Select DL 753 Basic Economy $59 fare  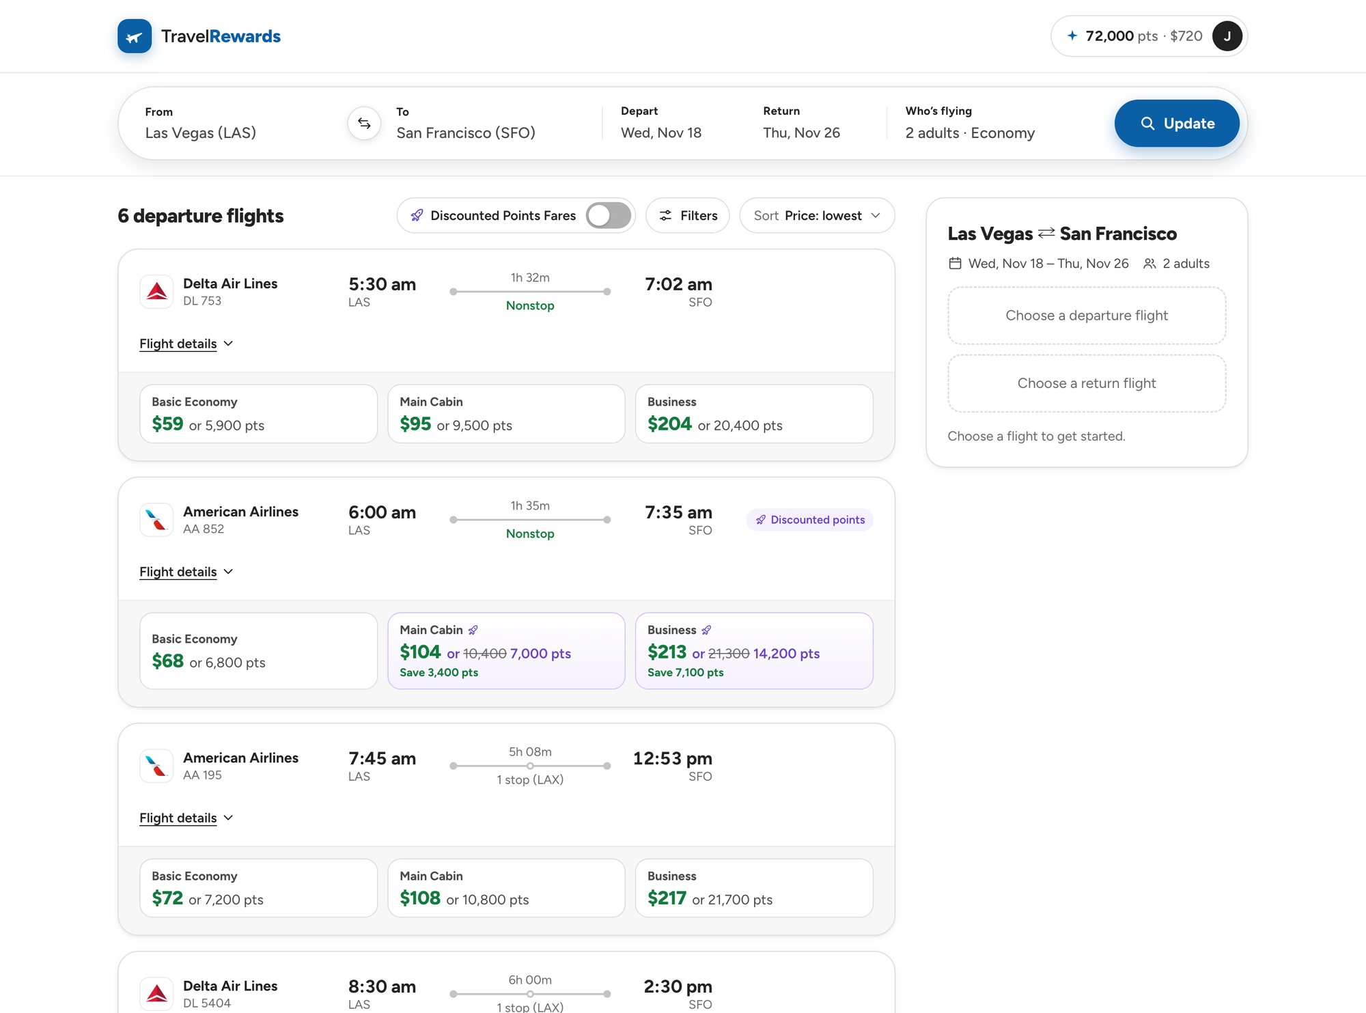[259, 414]
